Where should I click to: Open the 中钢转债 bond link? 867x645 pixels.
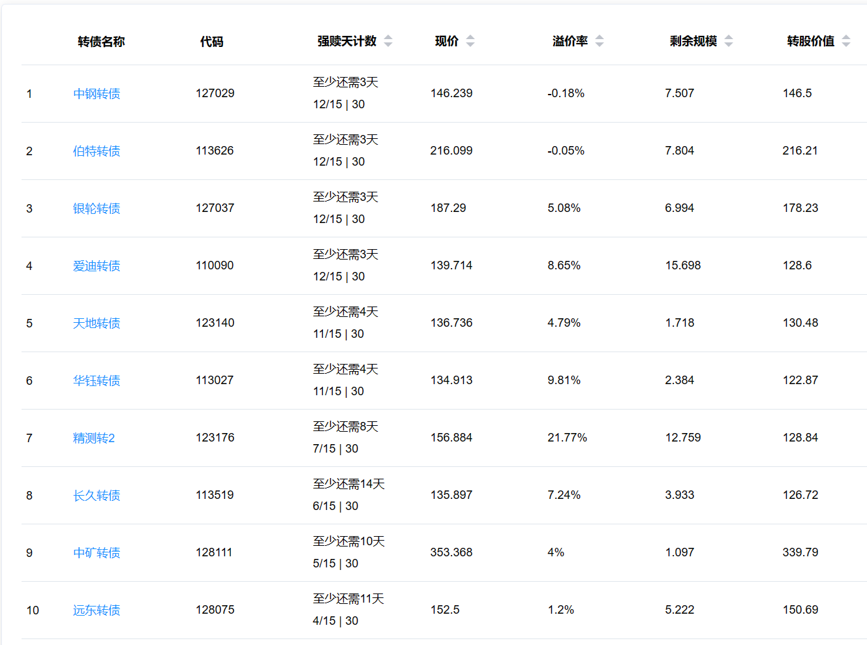[97, 94]
